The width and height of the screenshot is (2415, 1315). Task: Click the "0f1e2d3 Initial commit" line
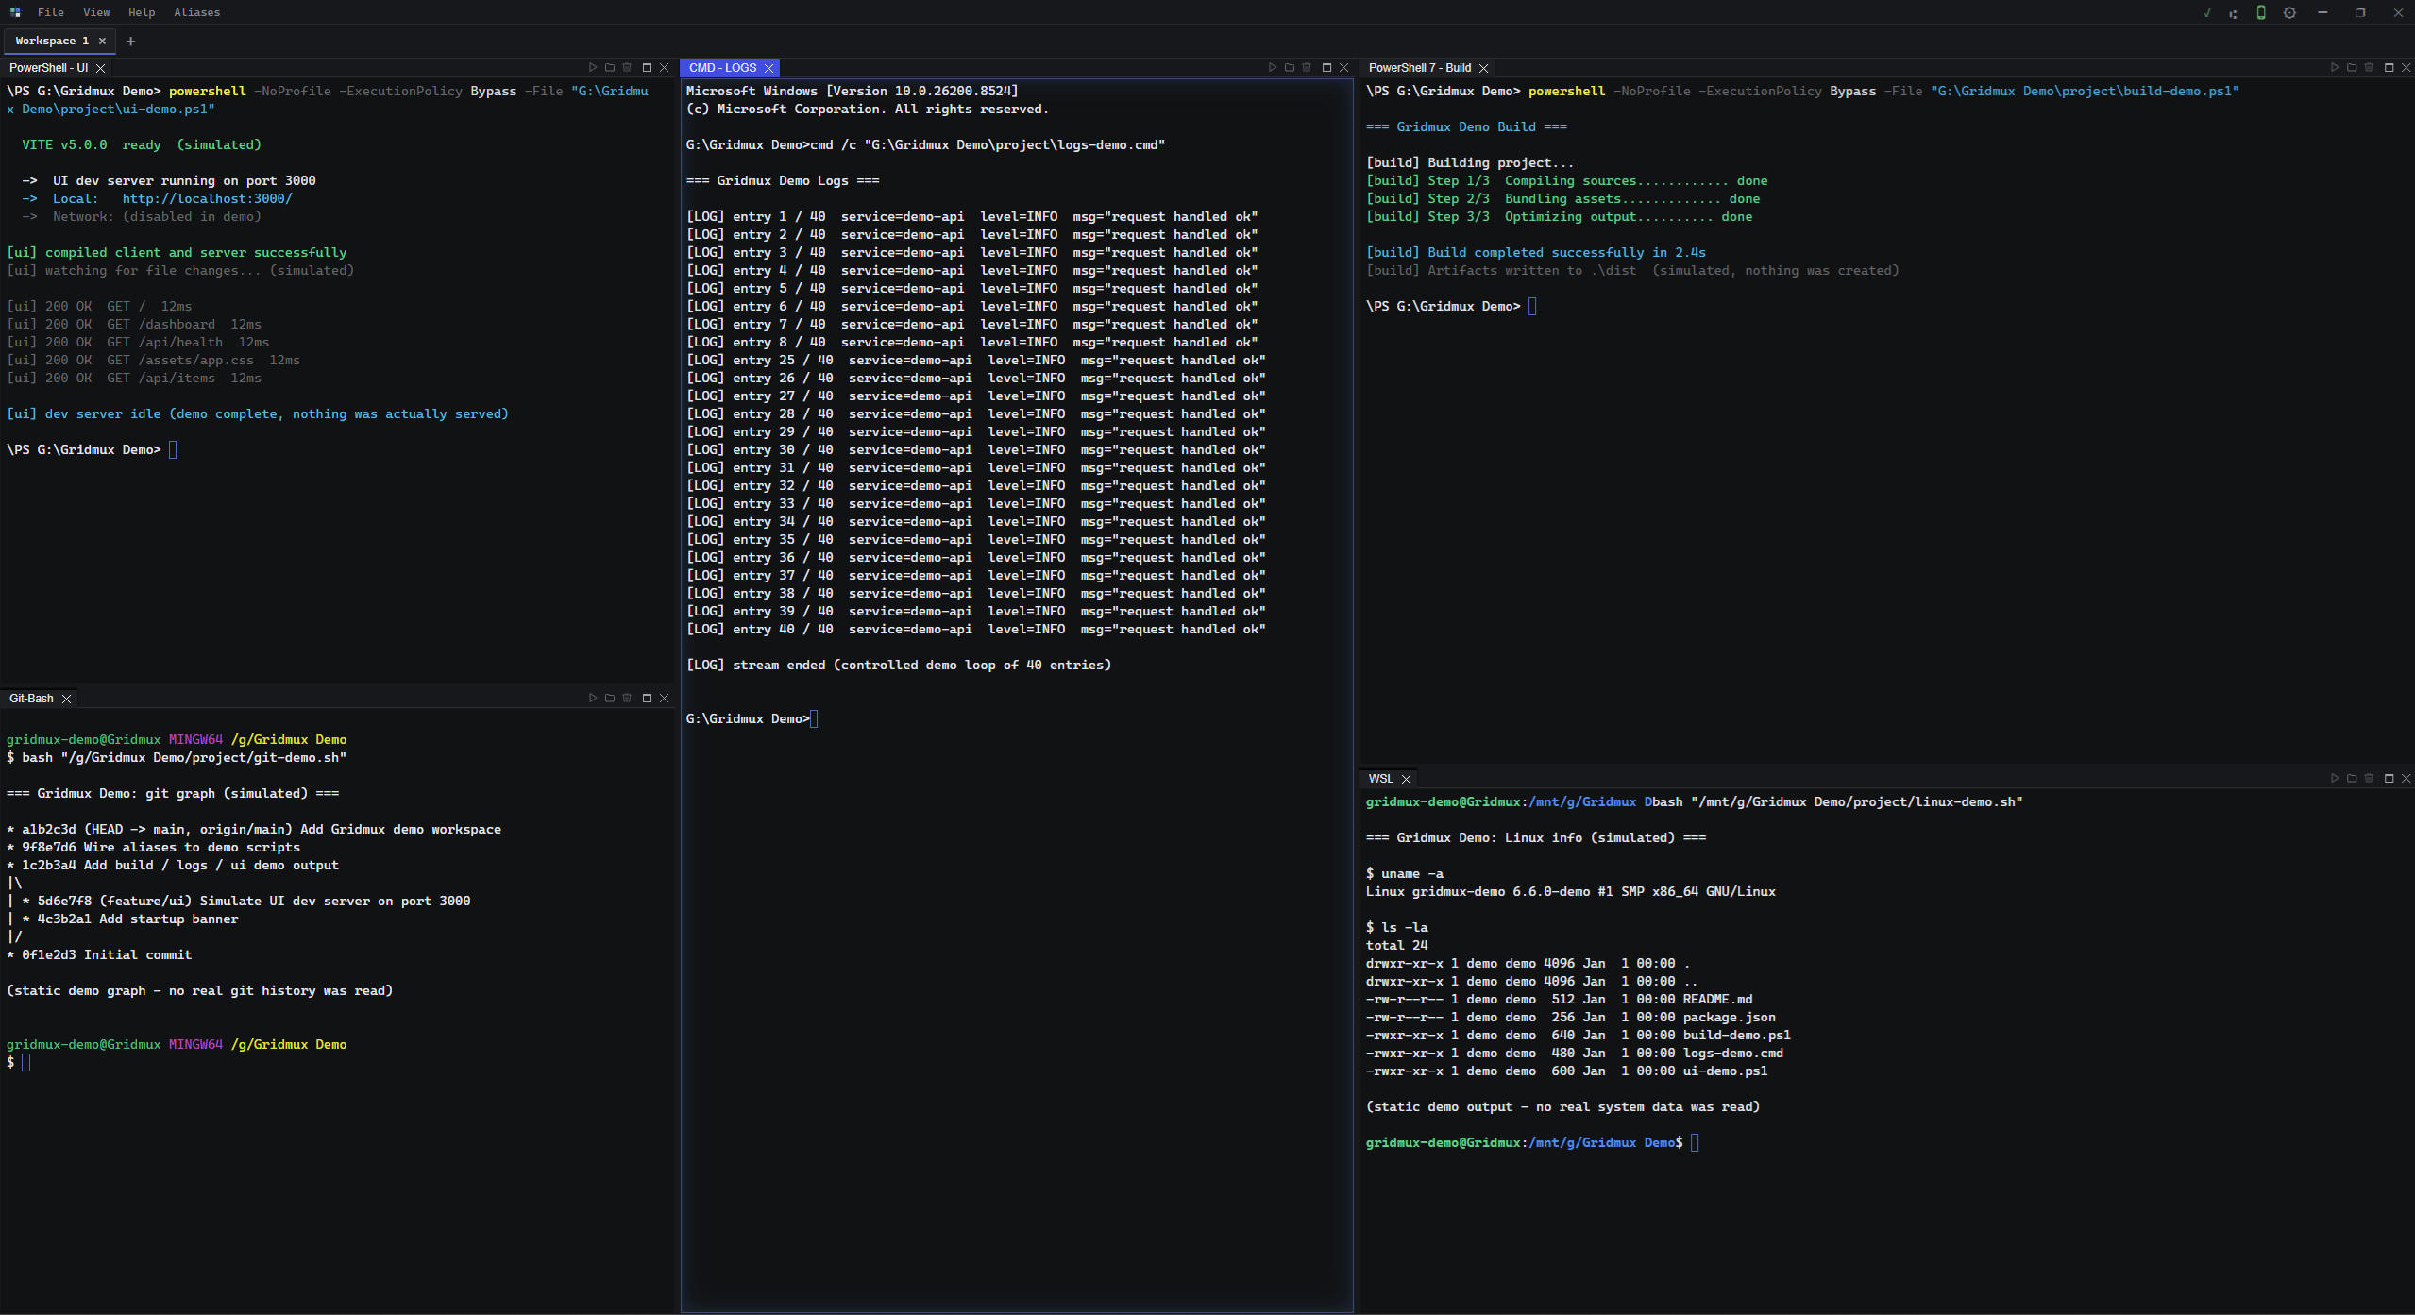click(99, 955)
